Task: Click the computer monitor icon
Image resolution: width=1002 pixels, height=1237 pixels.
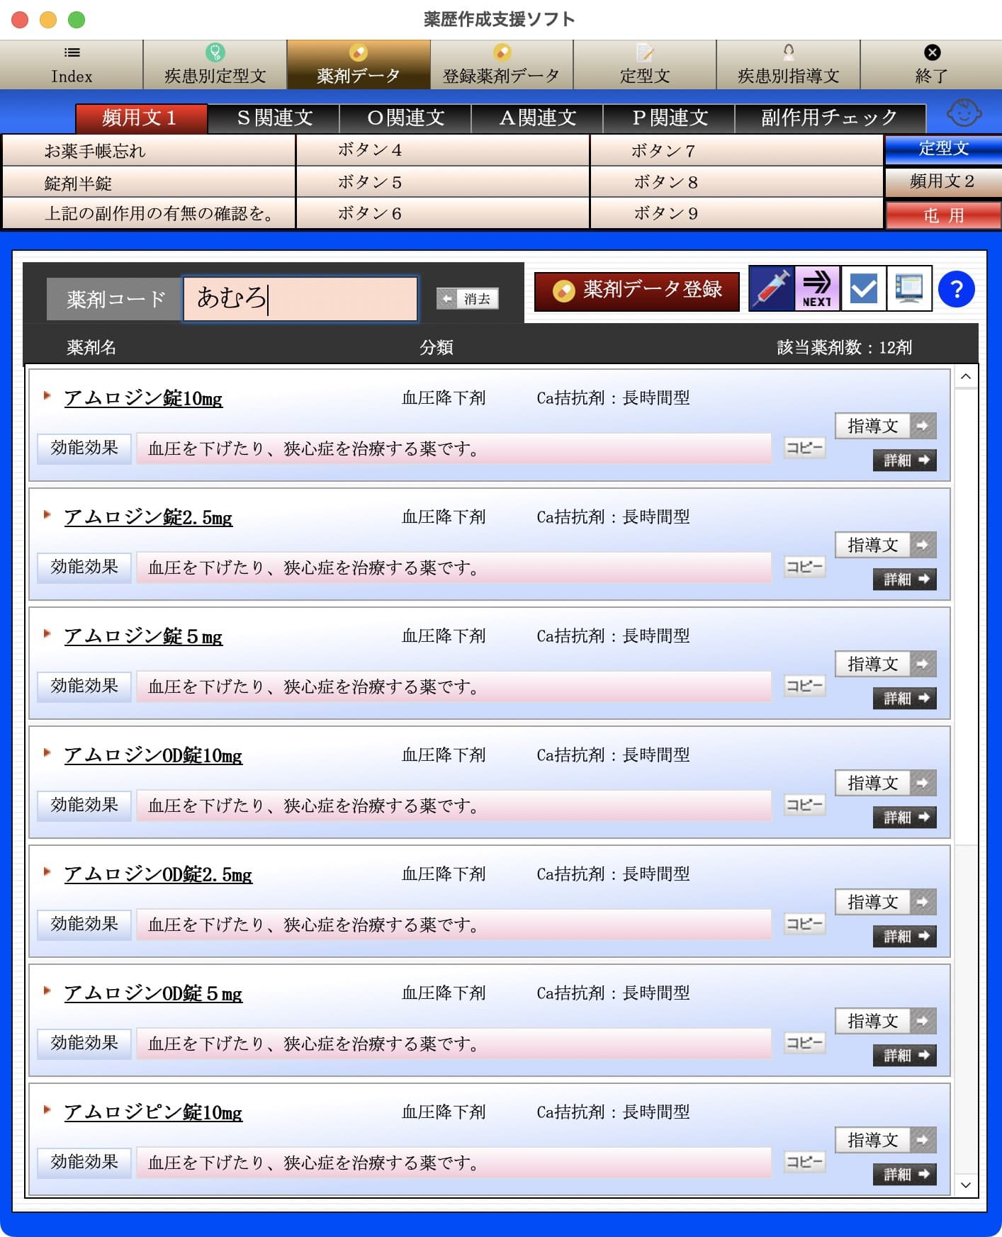Action: click(909, 288)
